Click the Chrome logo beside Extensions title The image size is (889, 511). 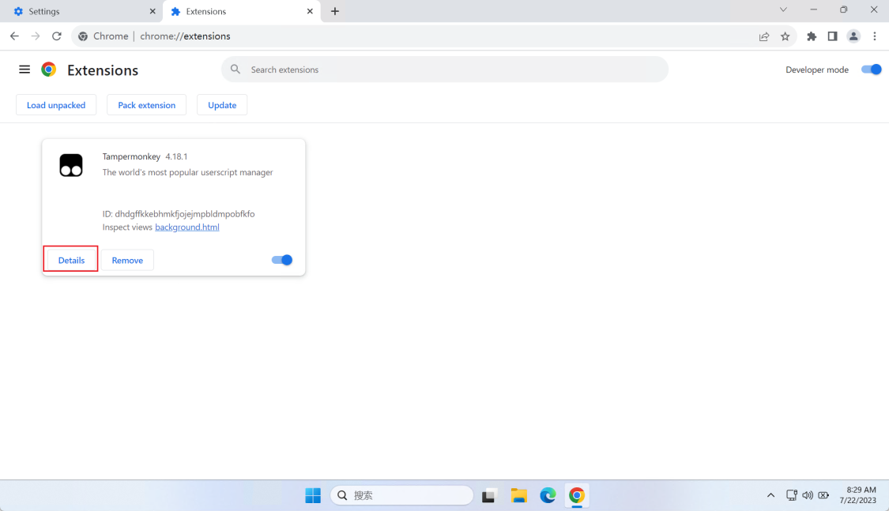49,70
